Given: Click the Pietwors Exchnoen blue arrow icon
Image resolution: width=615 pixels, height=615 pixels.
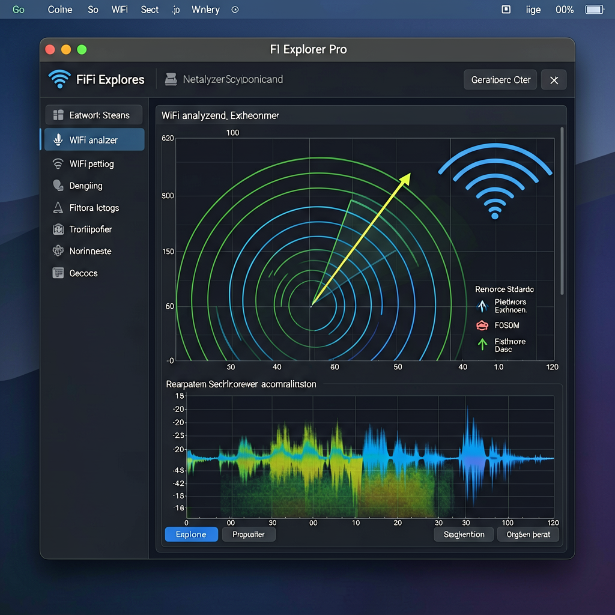Looking at the screenshot, I should [x=482, y=306].
